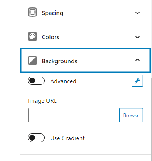Screen dimensions: 152x161
Task: Collapse Backgrounds with the up chevron
Action: (138, 60)
